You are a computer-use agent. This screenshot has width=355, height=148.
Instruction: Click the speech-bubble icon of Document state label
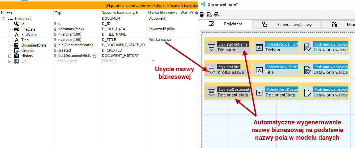[211, 93]
